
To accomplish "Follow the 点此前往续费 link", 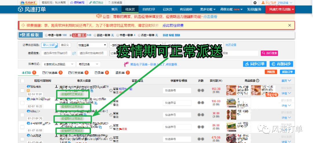I will coord(173,25).
